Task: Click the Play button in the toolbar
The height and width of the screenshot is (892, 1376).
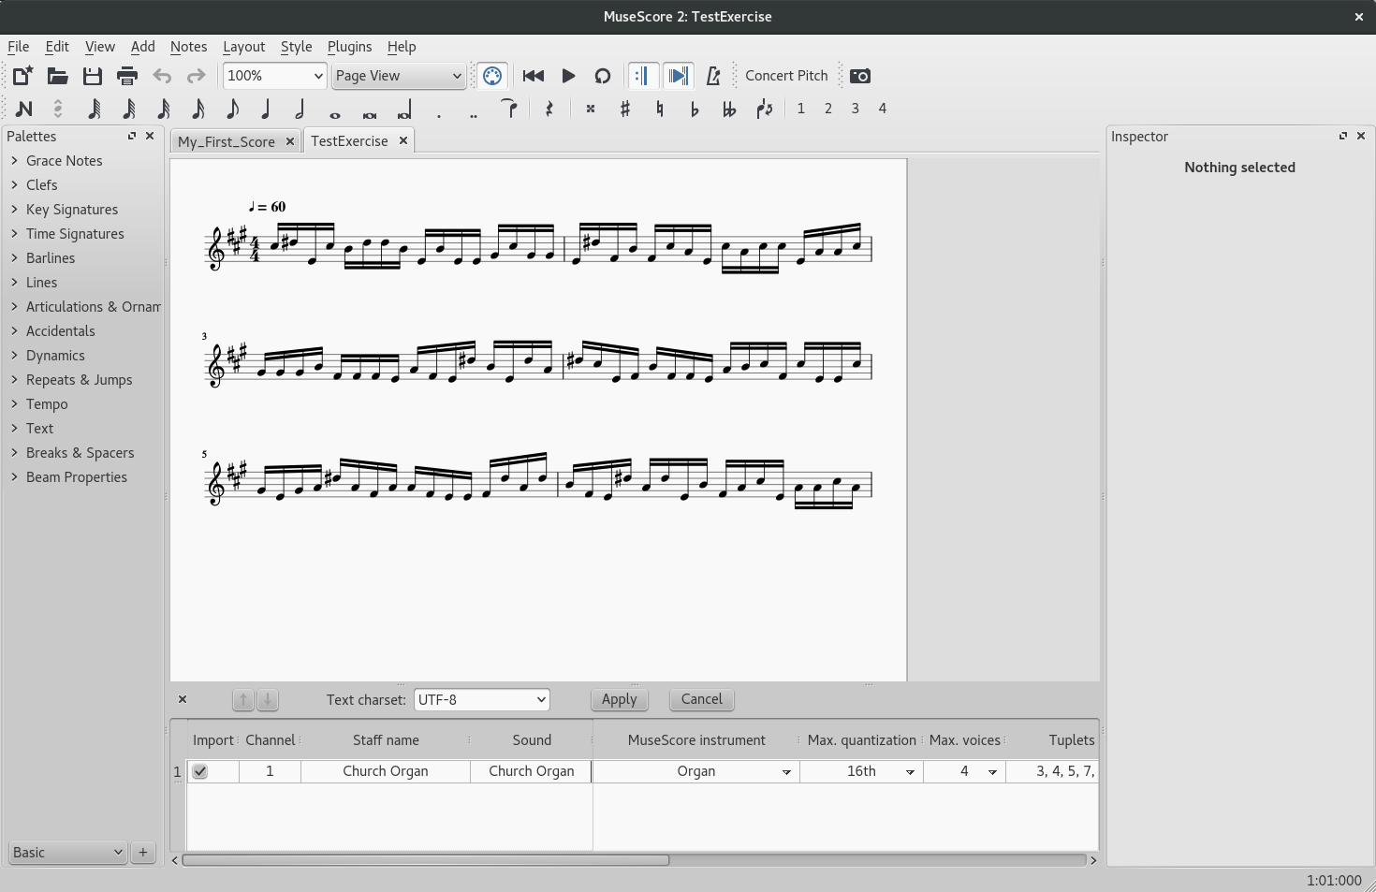Action: 568,76
